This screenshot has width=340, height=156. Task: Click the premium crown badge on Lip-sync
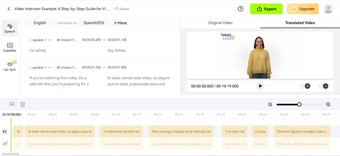coord(14,62)
